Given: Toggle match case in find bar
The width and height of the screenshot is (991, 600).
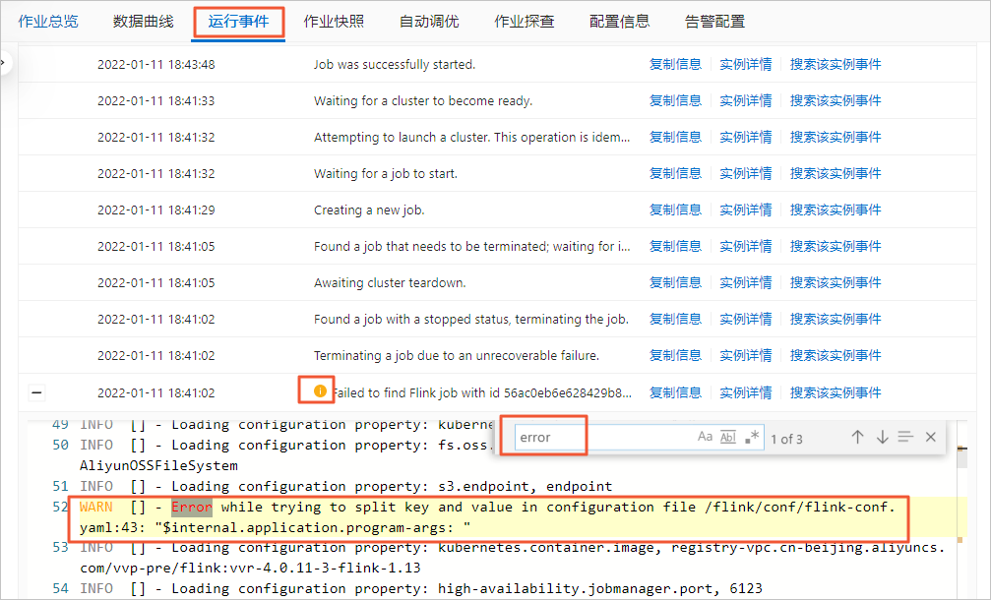Looking at the screenshot, I should click(x=705, y=437).
